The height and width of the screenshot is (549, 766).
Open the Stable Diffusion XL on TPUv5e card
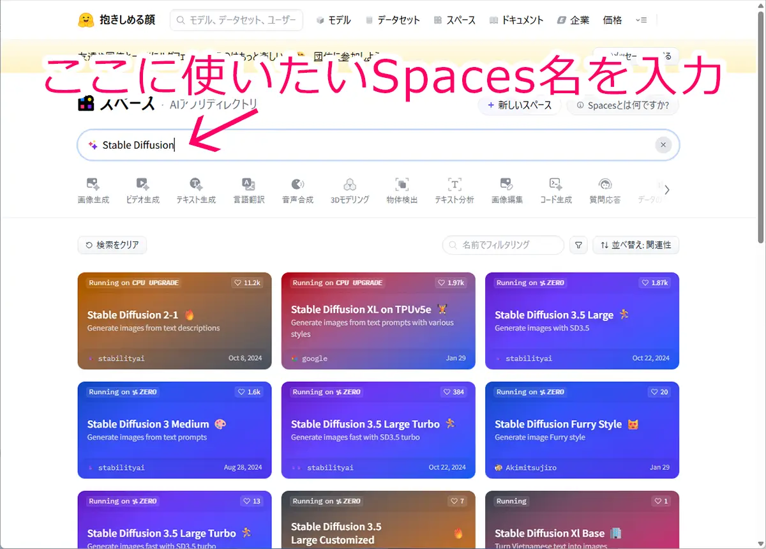(x=378, y=321)
